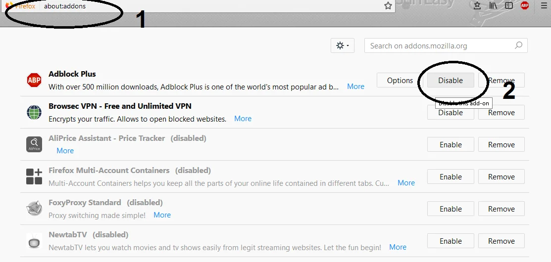
Task: Click the Browsec VPN globe icon
Action: coord(34,112)
